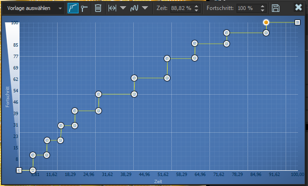Increase the Fortschritt value with the up arrow
308x186 pixels.
(x=262, y=6)
